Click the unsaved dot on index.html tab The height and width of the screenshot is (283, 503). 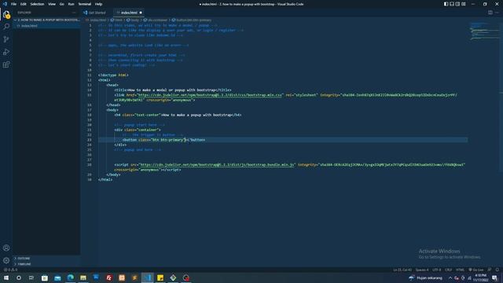(x=141, y=13)
